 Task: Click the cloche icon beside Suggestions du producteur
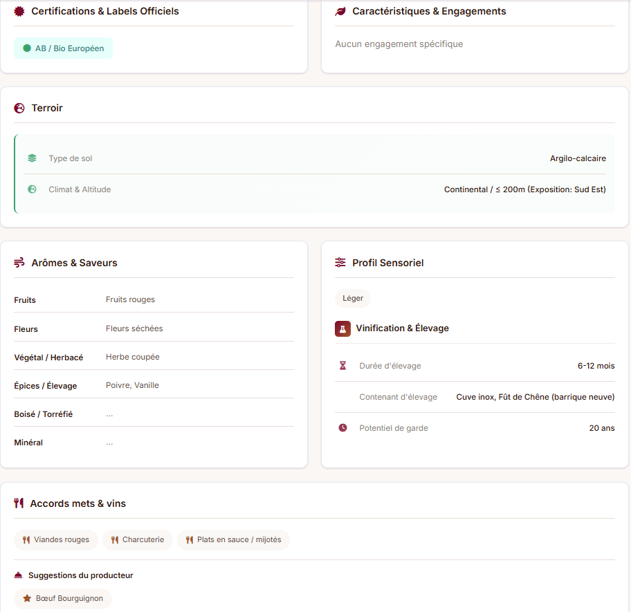click(x=19, y=575)
